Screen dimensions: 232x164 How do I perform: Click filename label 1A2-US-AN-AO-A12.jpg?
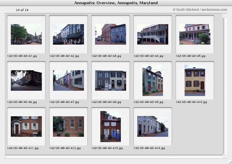point(65,148)
